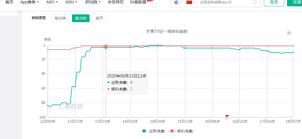Click the 注册 button

click(294, 2)
